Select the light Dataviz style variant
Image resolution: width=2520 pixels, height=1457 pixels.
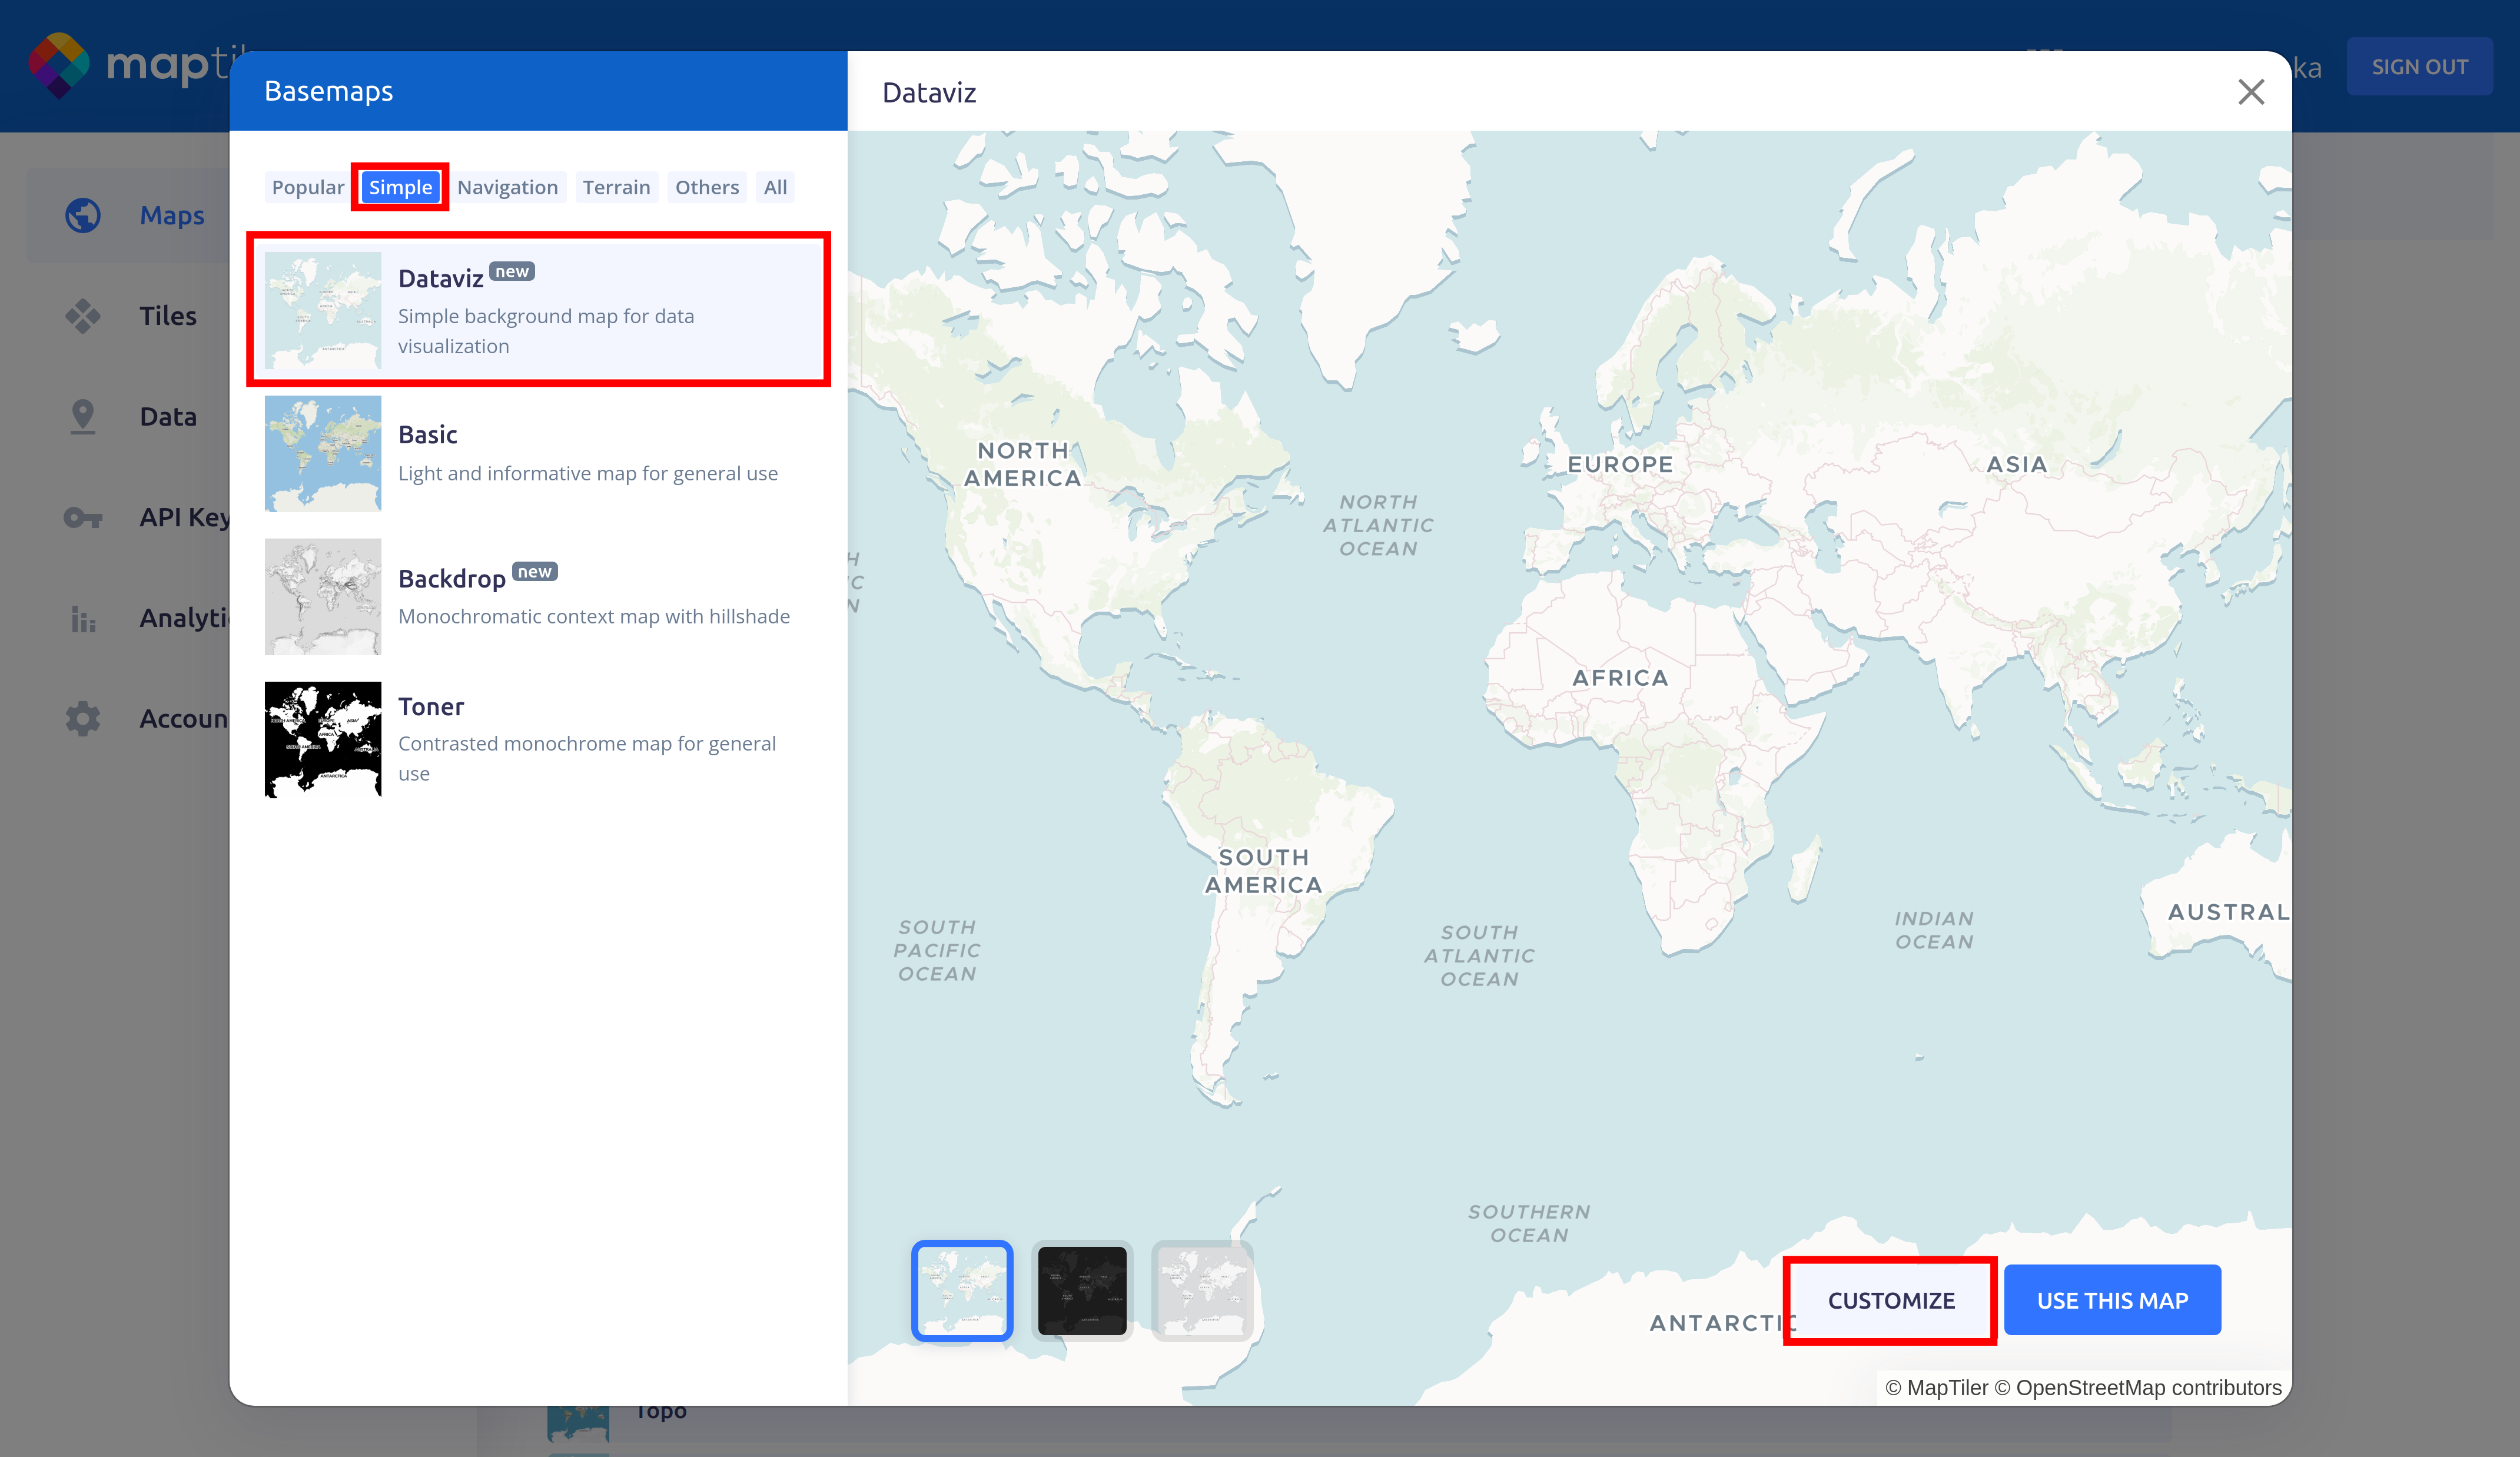tap(962, 1290)
